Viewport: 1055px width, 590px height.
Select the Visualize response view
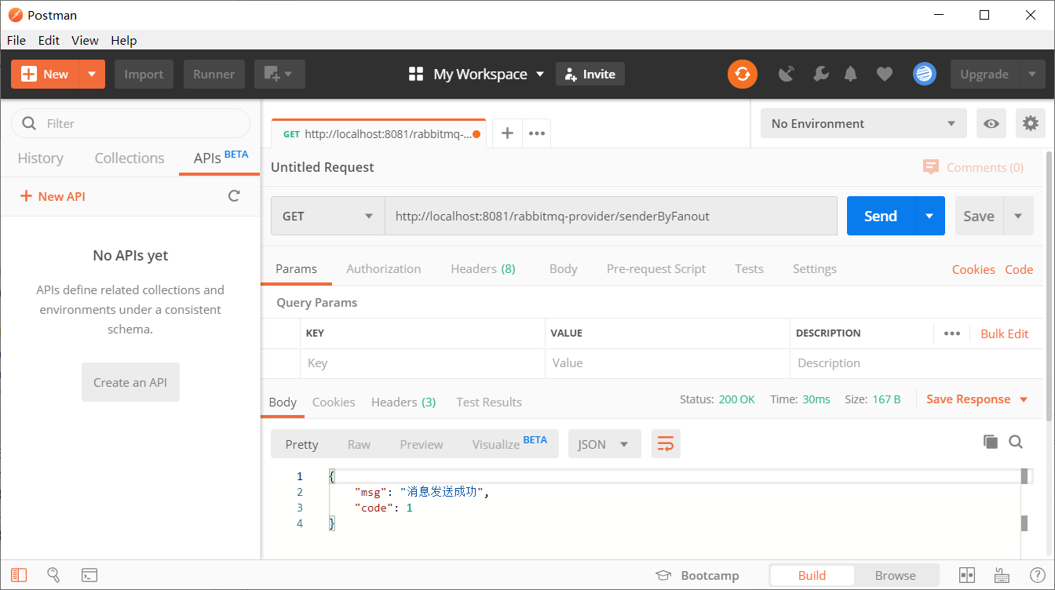(x=509, y=444)
